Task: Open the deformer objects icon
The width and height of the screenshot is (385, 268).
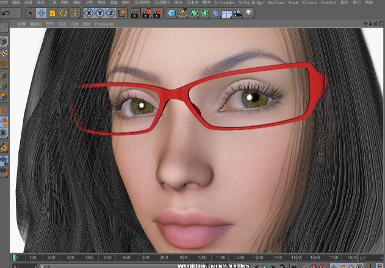Action: point(215,13)
